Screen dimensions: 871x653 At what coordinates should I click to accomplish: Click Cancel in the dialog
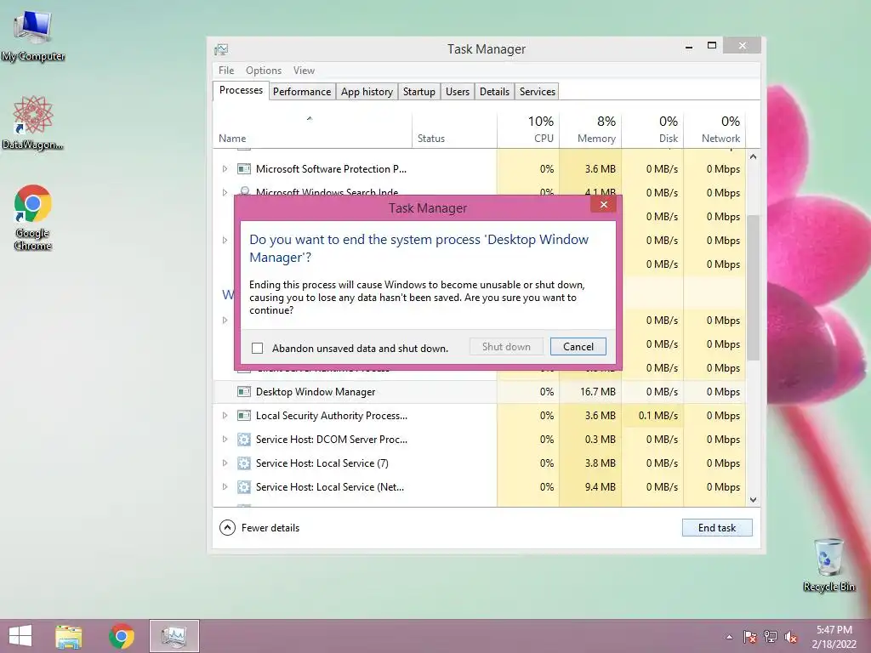[x=578, y=347]
